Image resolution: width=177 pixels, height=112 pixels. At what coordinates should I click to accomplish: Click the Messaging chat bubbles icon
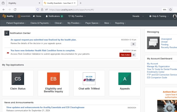[x=153, y=43]
